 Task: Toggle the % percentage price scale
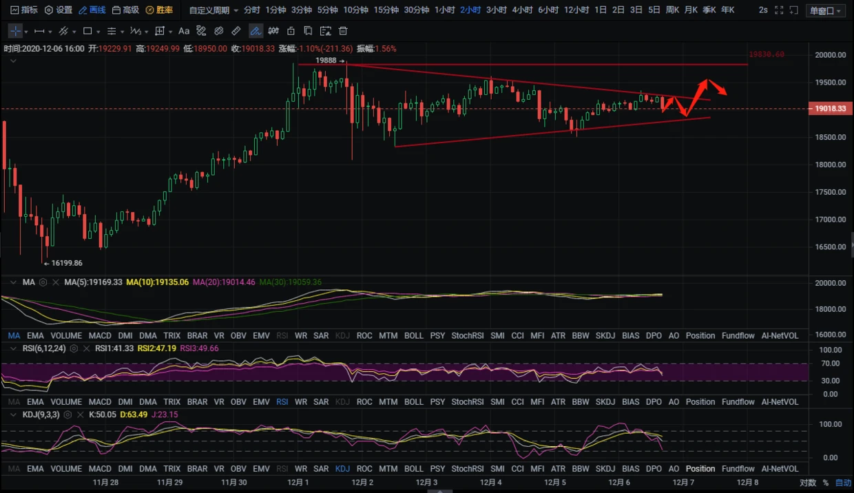tap(825, 483)
